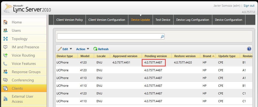Click version number 4.0.7577.0 text
The height and width of the screenshot is (107, 258).
click(x=248, y=12)
